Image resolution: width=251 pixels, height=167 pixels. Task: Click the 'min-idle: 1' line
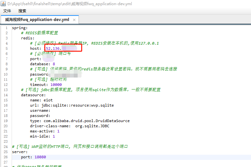point(42,136)
